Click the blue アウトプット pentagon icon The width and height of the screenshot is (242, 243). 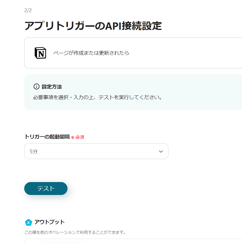point(28,222)
